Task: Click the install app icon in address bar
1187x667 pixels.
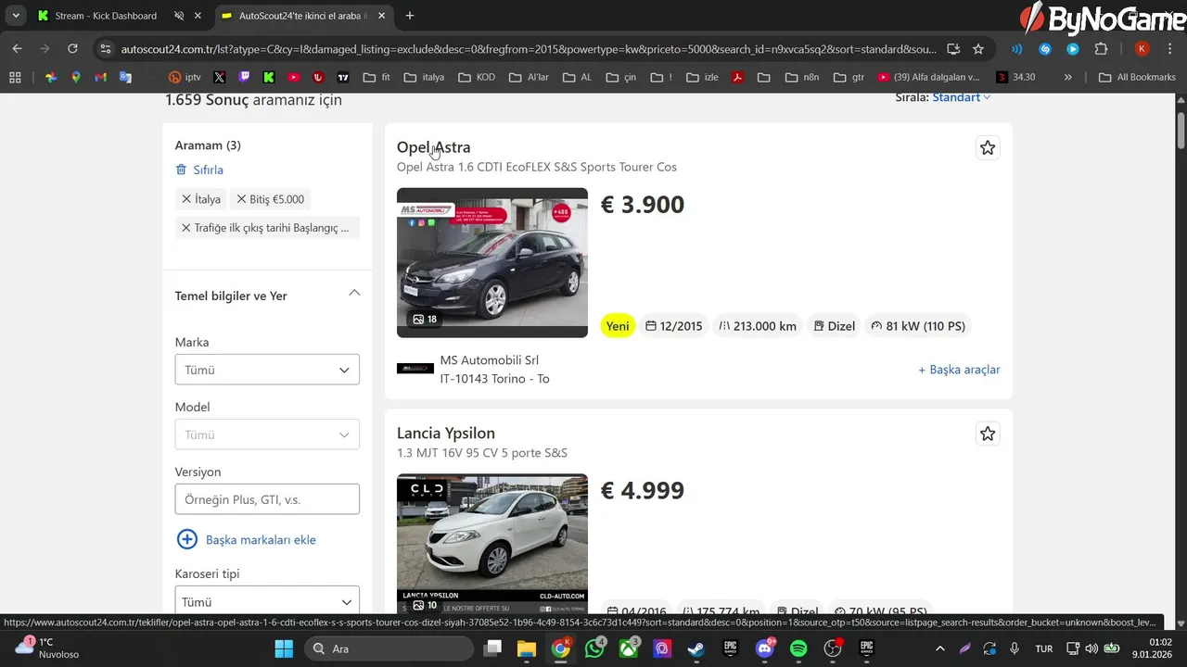Action: tap(953, 49)
